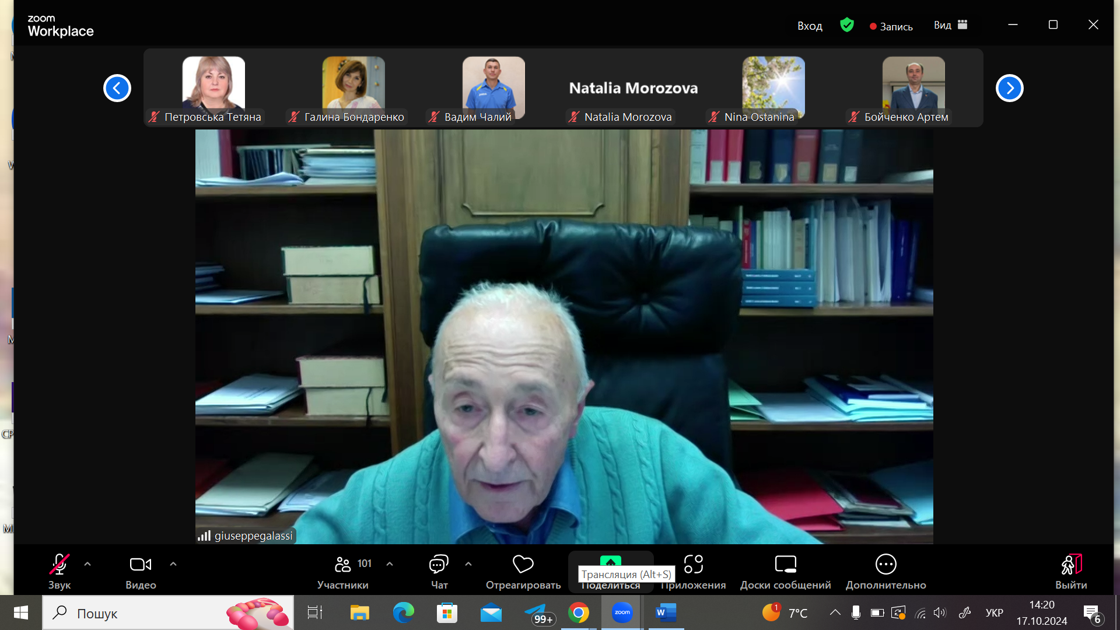Open the Apps icon in toolbar
The width and height of the screenshot is (1120, 630).
[693, 565]
